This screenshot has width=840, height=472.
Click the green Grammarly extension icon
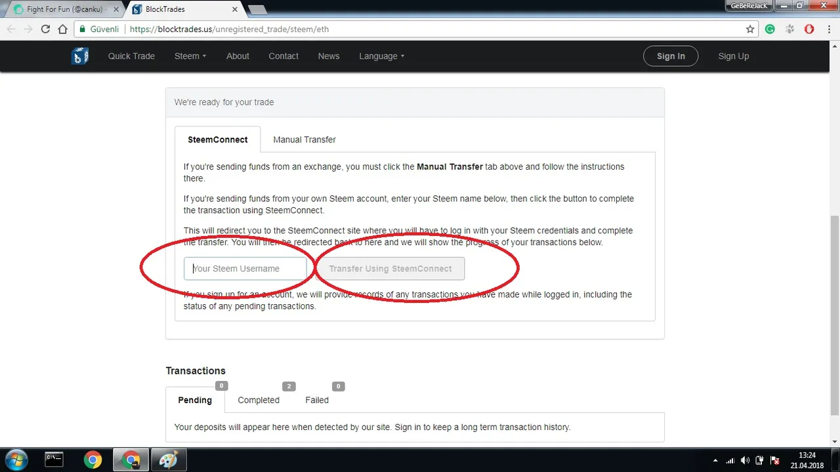click(770, 29)
